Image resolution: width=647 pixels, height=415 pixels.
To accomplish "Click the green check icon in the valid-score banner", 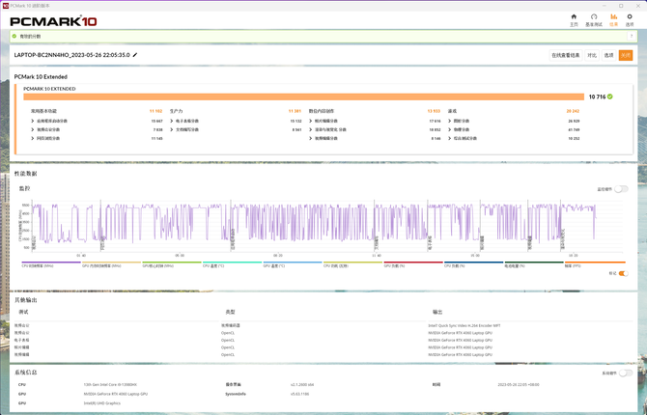I will (14, 37).
